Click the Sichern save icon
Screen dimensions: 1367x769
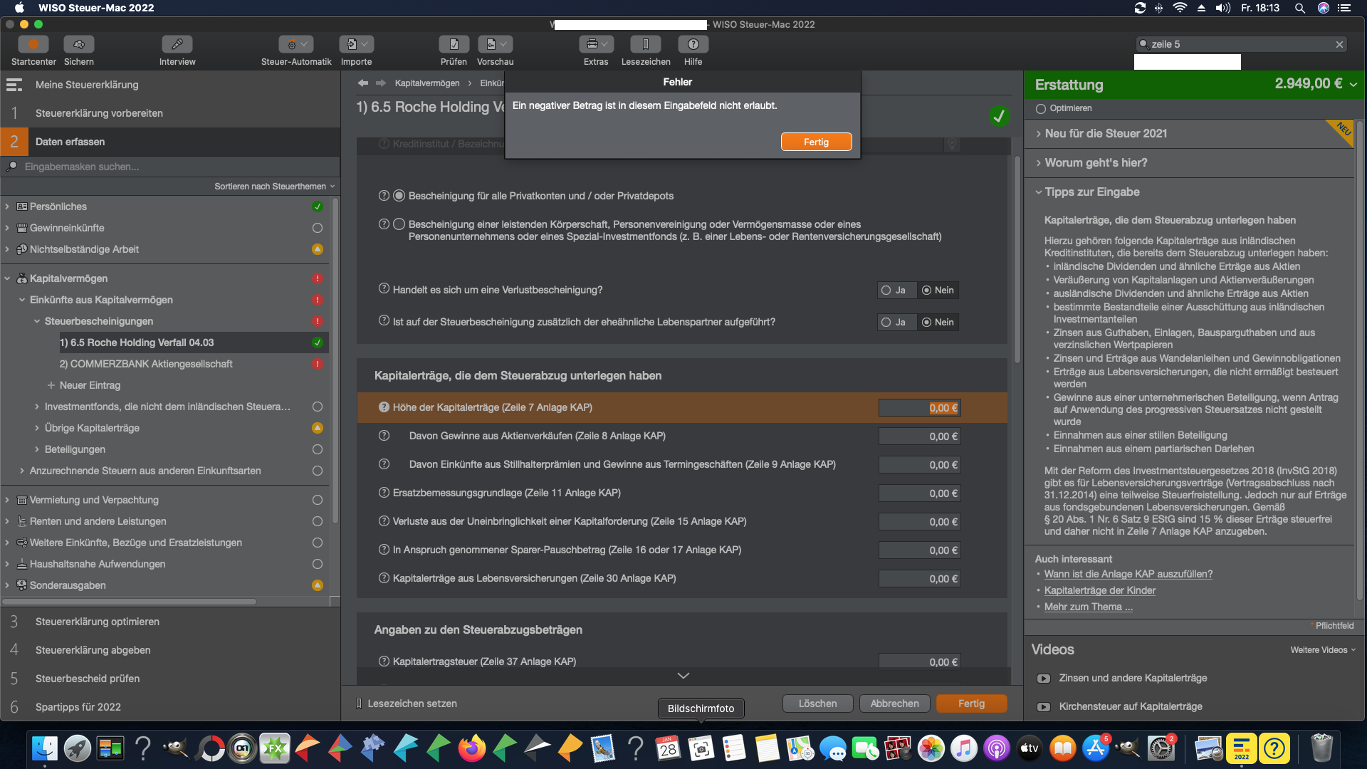click(78, 44)
